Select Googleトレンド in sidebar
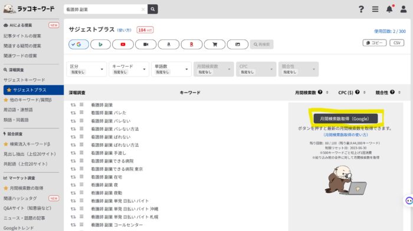This screenshot has width=413, height=231. 18,228
